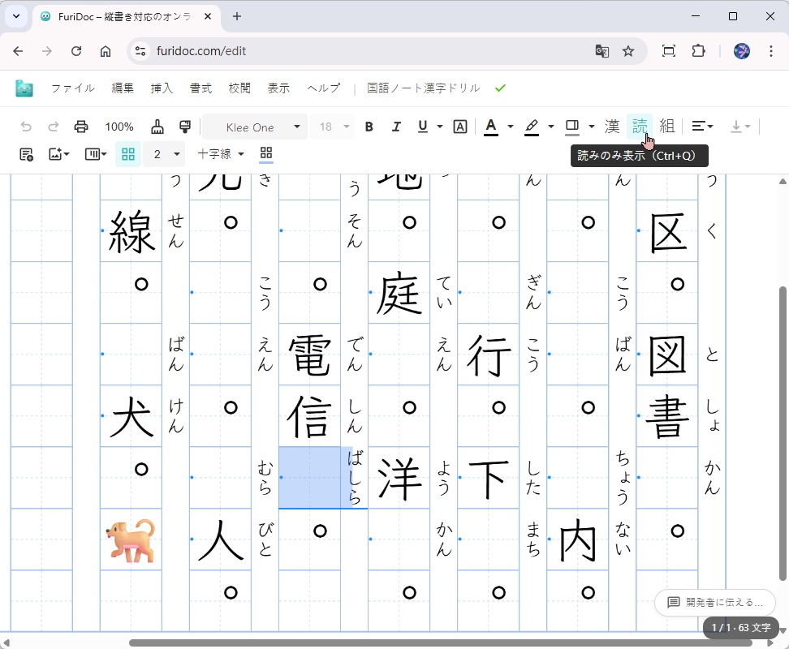
Task: Click the redo arrow in the toolbar
Action: point(54,127)
